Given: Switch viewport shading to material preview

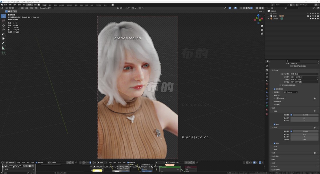Looking at the screenshot, I should coord(249,8).
